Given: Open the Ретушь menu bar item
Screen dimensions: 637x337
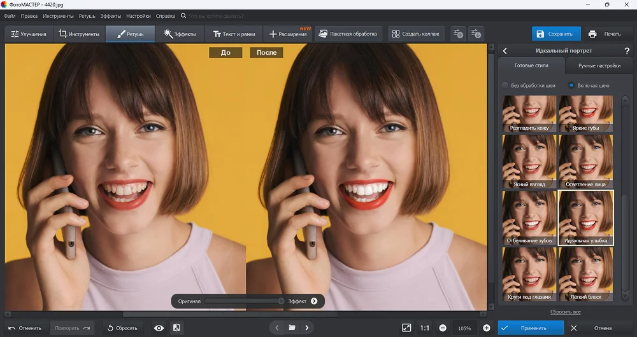Looking at the screenshot, I should coord(87,16).
